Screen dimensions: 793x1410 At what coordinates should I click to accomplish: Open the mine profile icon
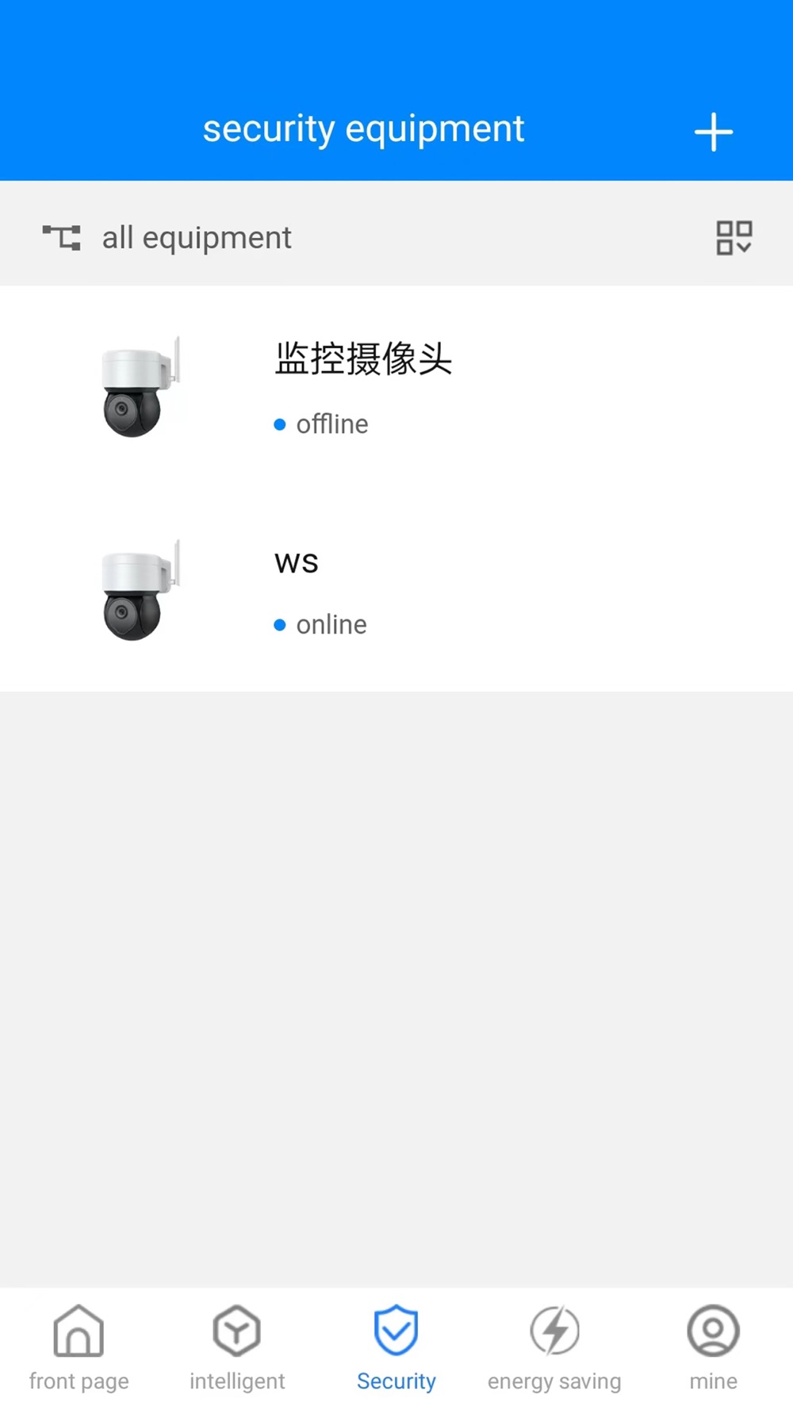[x=714, y=1330]
